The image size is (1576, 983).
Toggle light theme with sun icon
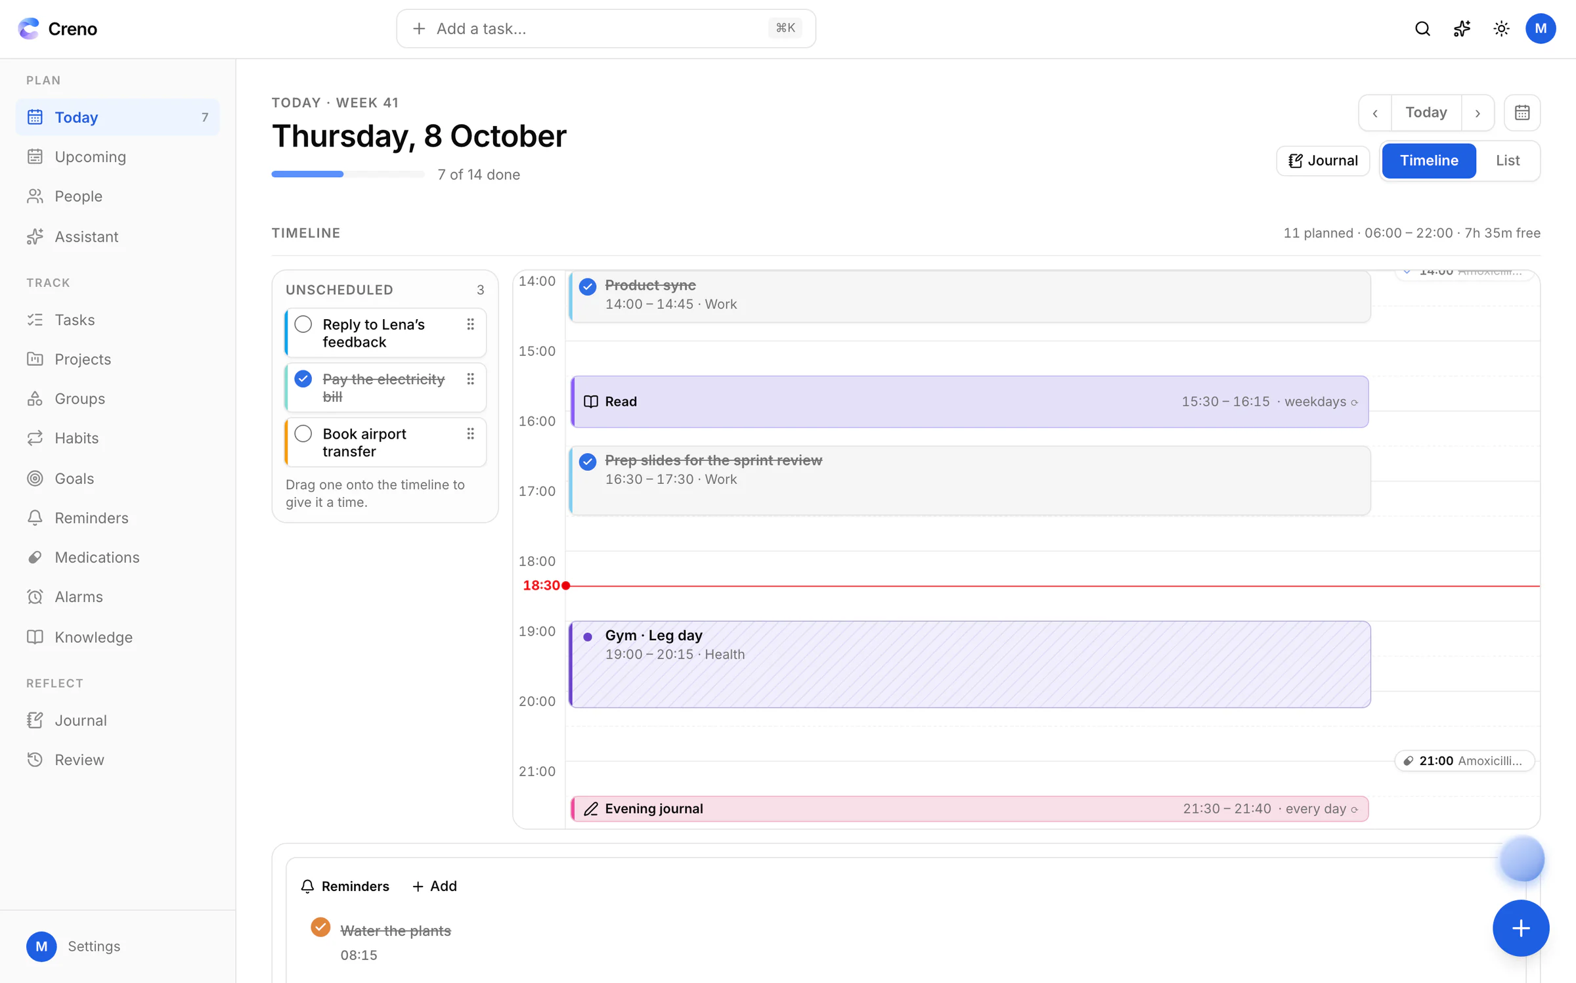click(1501, 28)
